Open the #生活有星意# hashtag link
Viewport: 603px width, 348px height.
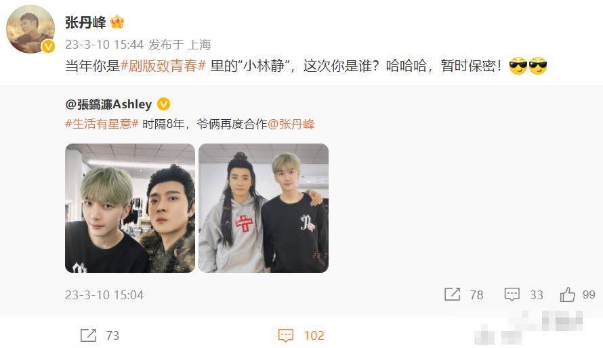coord(102,124)
